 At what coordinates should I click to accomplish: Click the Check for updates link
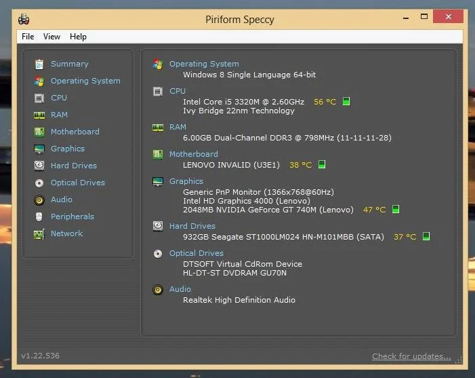click(411, 356)
